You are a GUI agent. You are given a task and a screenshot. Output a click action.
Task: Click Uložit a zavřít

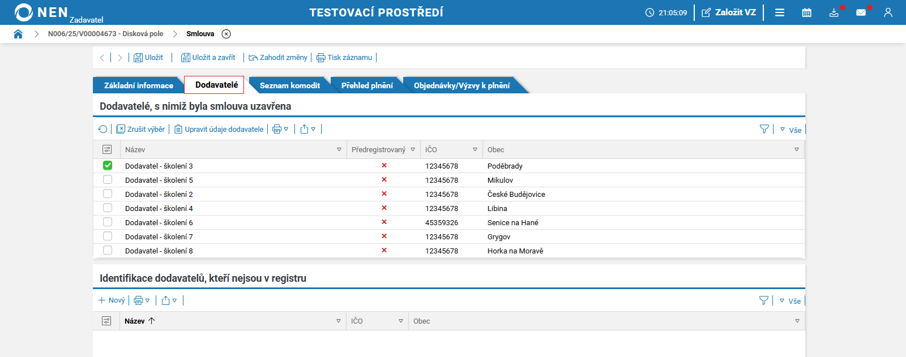(x=208, y=58)
